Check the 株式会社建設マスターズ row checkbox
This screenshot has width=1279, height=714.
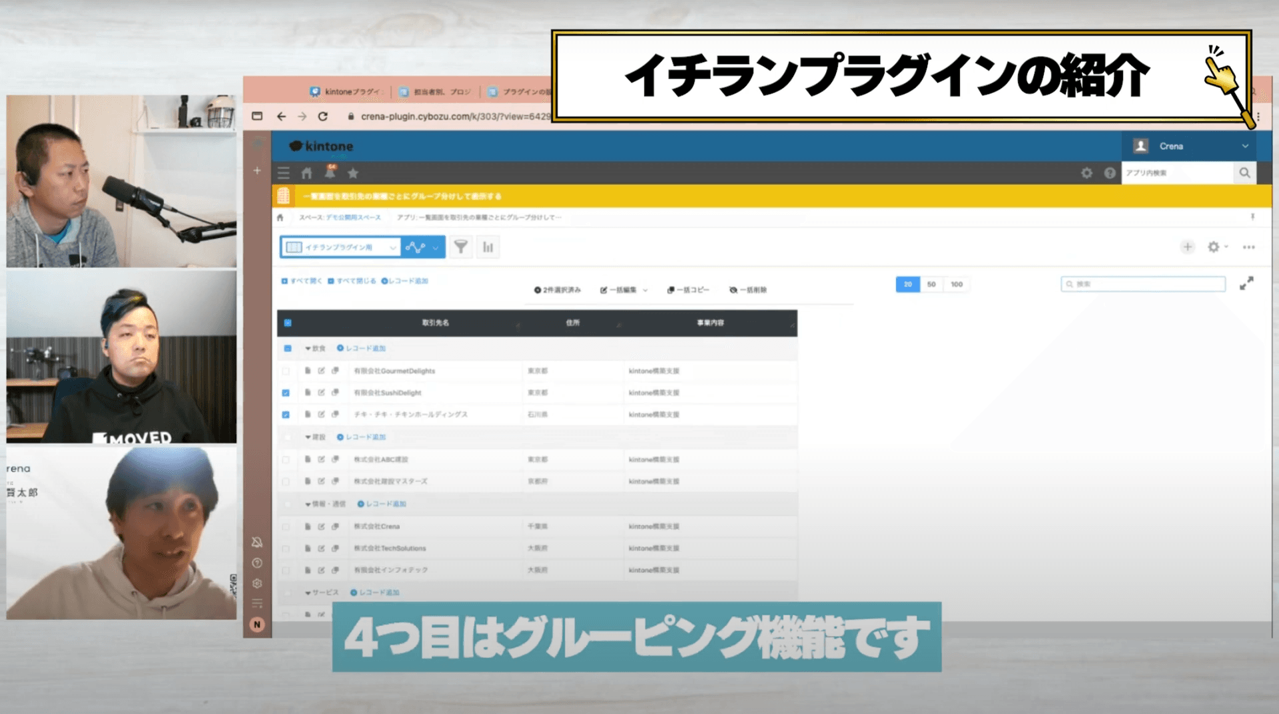286,481
